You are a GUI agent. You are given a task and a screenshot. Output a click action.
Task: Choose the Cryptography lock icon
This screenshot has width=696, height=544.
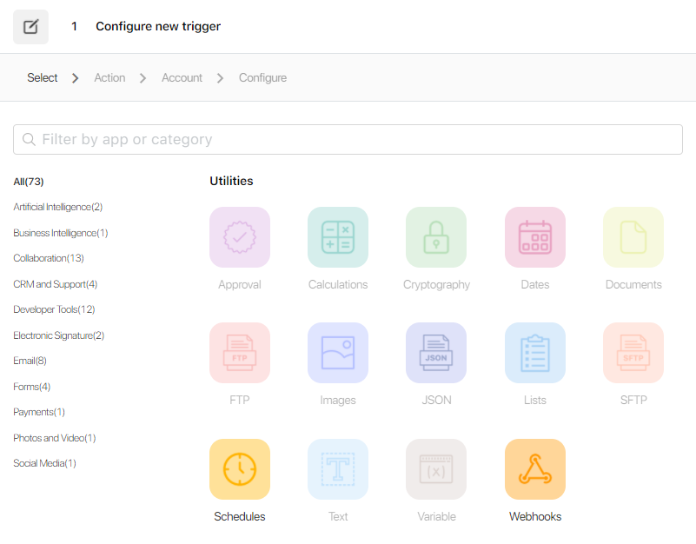tap(436, 237)
